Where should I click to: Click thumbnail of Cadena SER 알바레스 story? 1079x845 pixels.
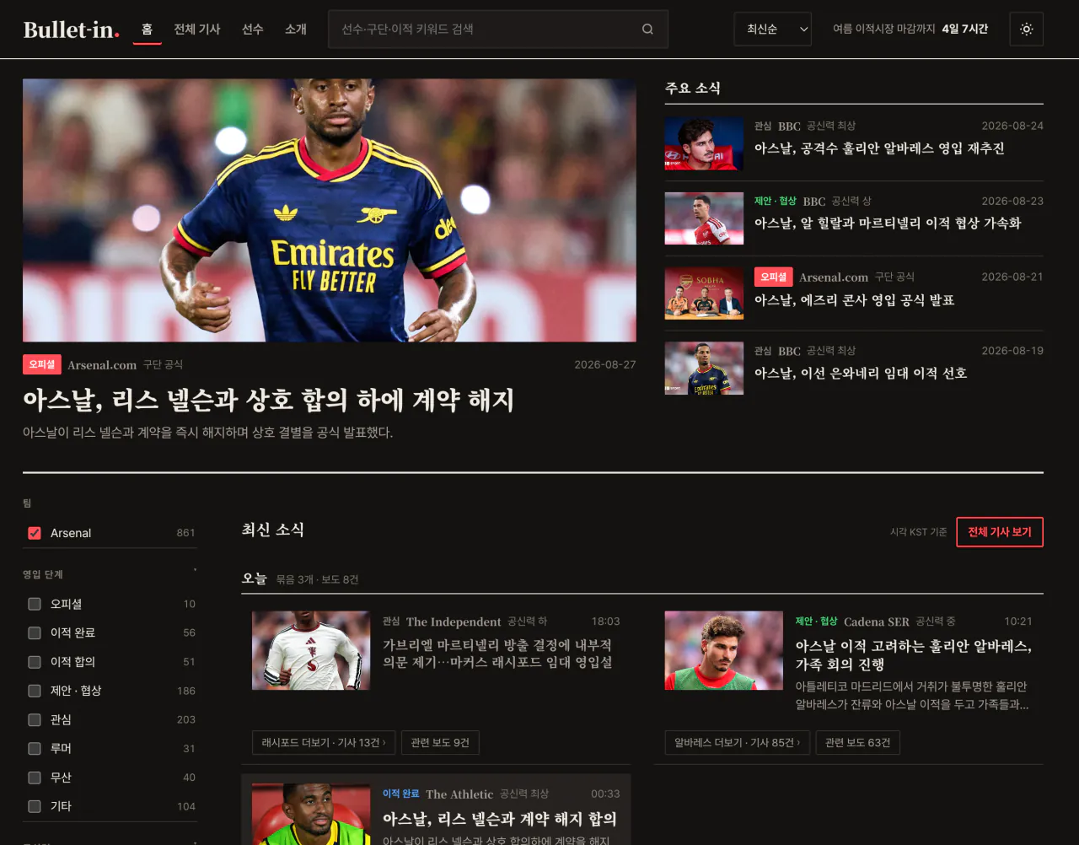click(x=724, y=650)
